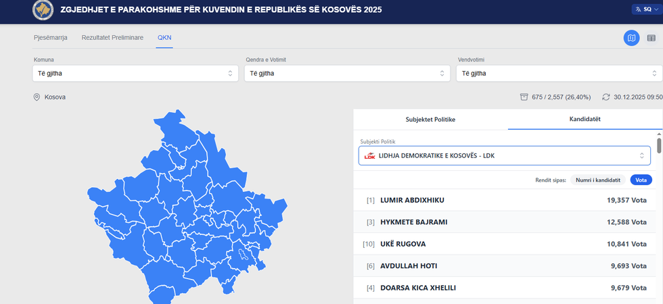Viewport: 663px width, 304px height.
Task: Click the location pin icon beside Kosova
Action: 37,97
